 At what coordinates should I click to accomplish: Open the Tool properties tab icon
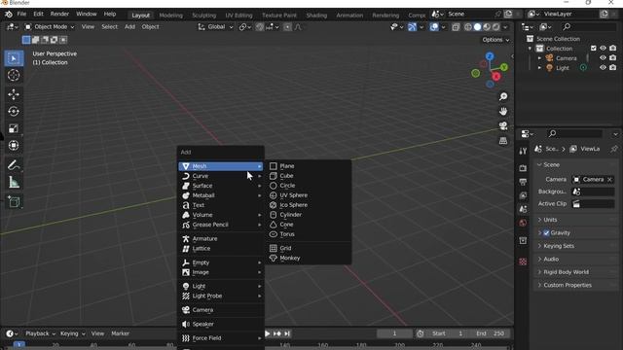[523, 151]
